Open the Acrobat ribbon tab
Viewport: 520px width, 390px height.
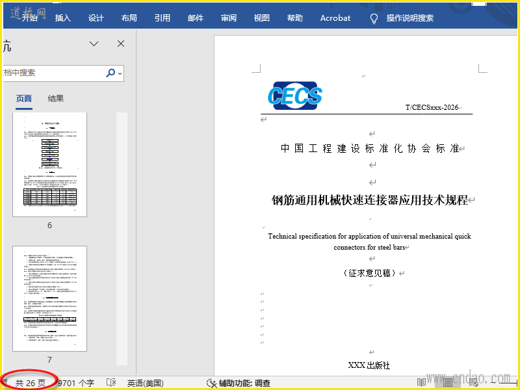[335, 18]
